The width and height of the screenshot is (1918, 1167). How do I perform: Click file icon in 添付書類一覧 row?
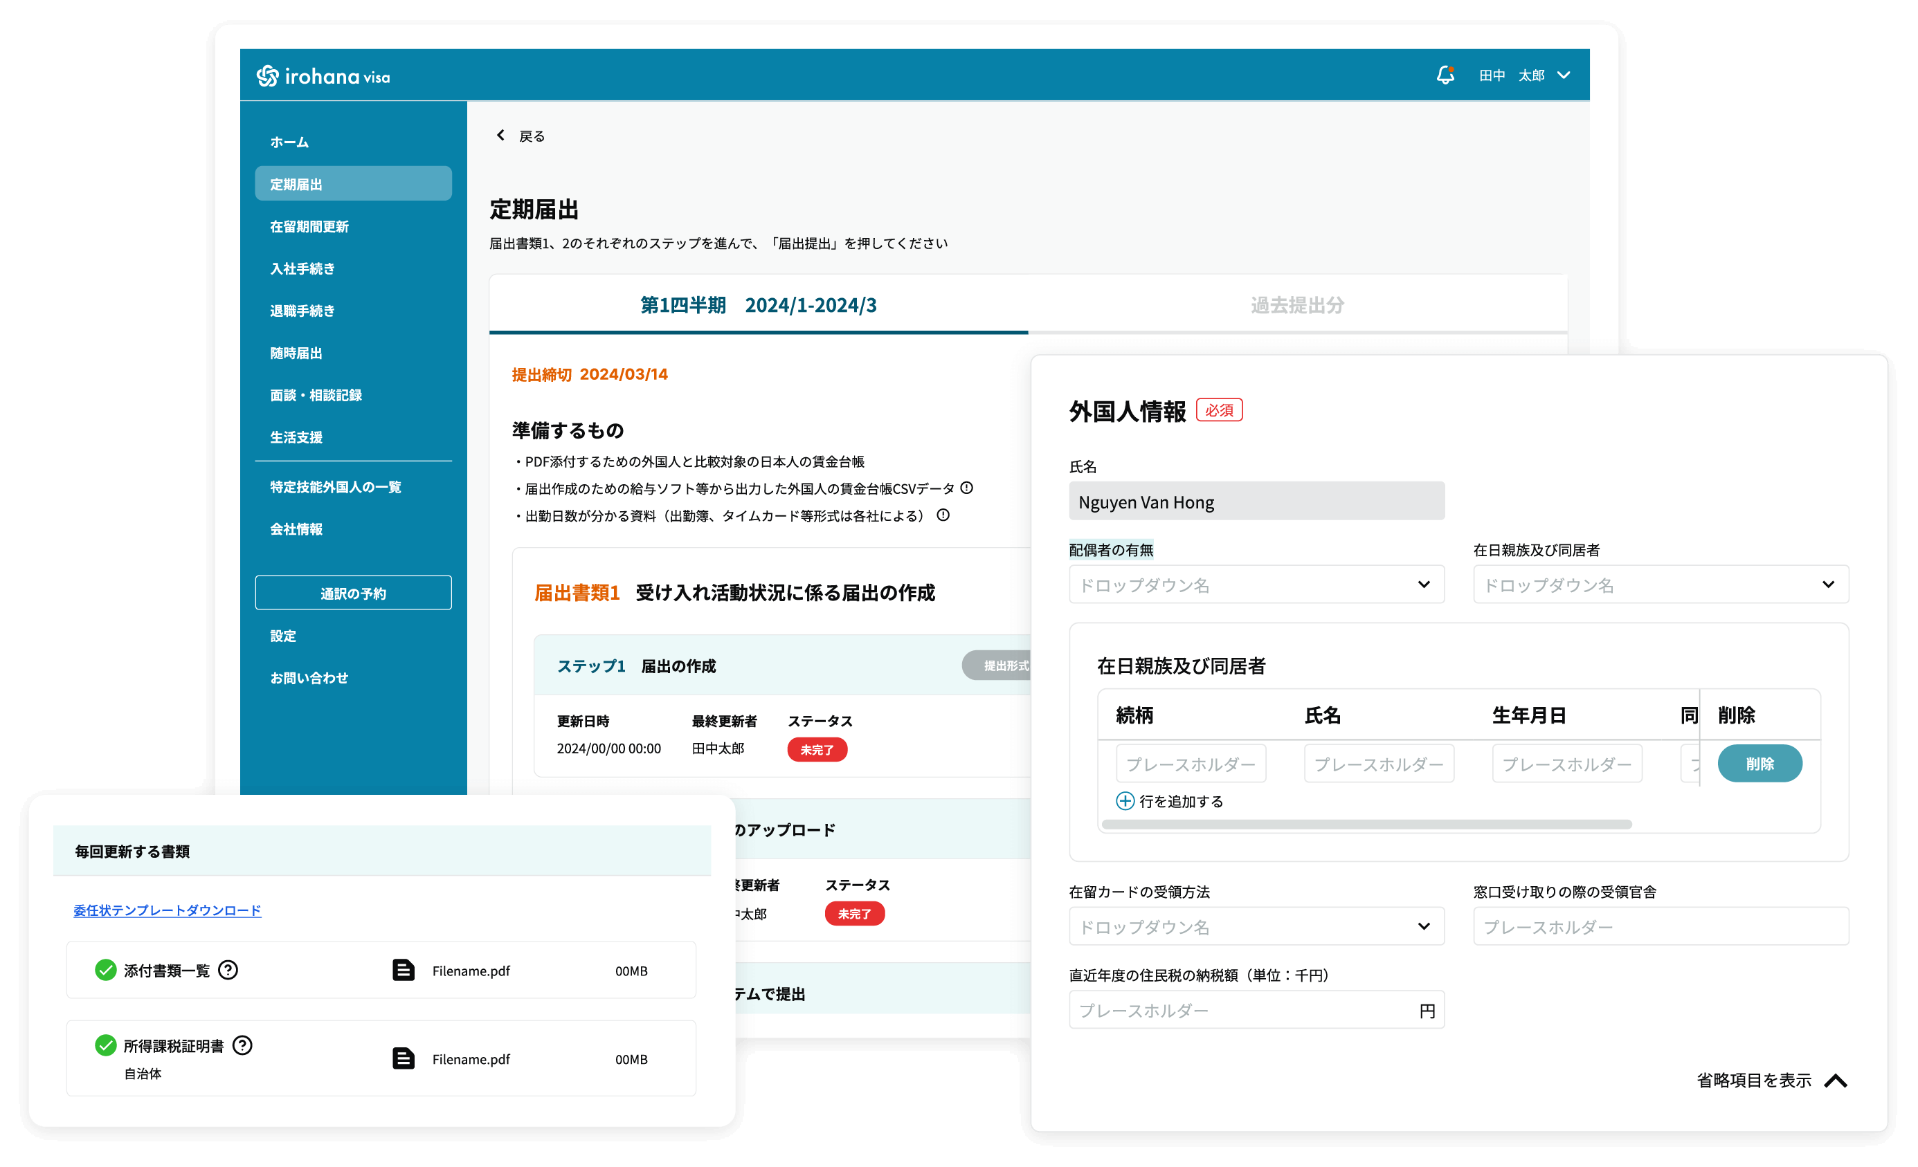click(x=404, y=970)
